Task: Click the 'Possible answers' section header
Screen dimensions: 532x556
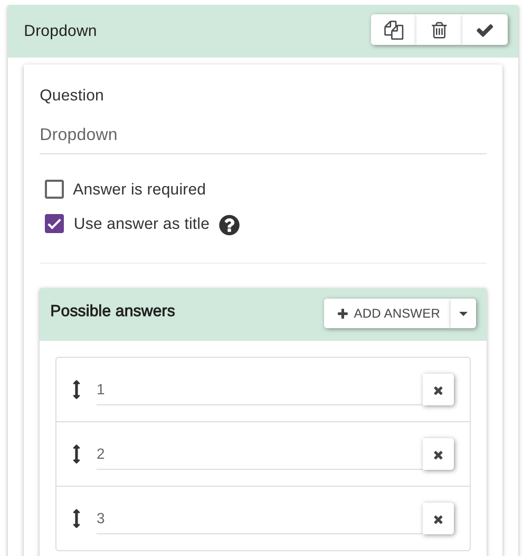Action: point(113,311)
